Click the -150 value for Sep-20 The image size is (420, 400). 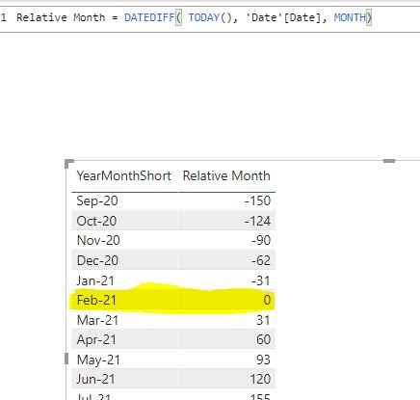point(257,201)
